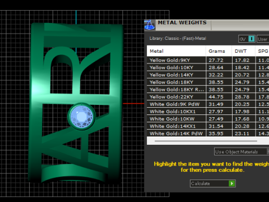Click the DWT column header
Screen dimensions: 269x202
[x=243, y=51]
